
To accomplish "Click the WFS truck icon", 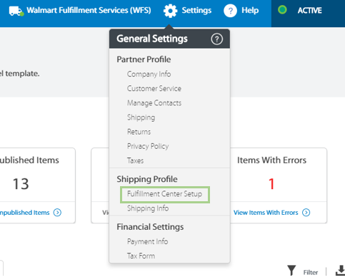I will (x=16, y=11).
